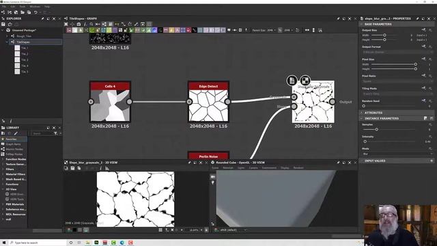Toggle the gray channel button in 2D View footer
Screen dimensions: 437x246
click(80, 230)
